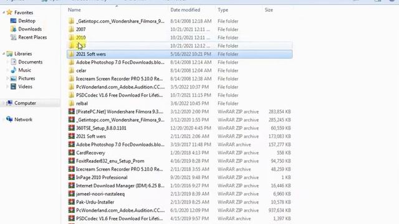Collapse the Libraries tree arrow
The image size is (399, 224).
click(x=4, y=54)
